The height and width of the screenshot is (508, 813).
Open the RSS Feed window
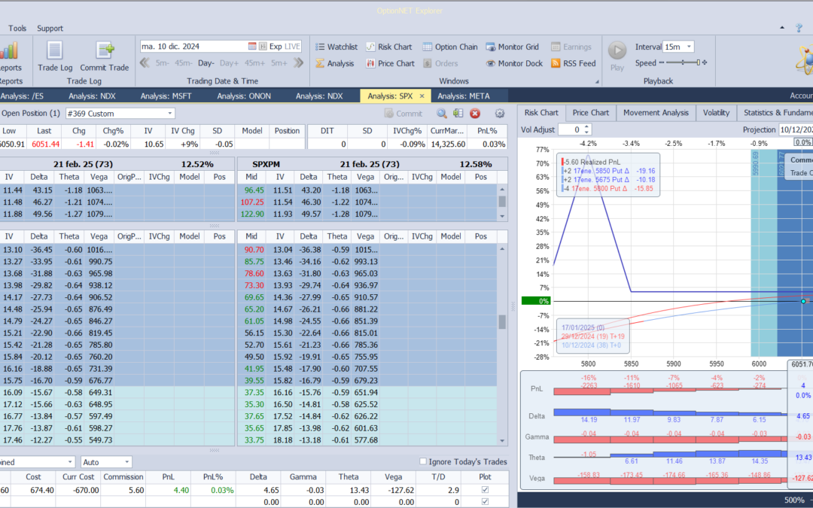[573, 64]
